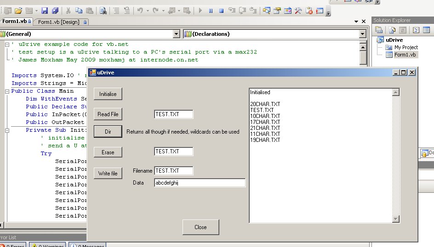This screenshot has height=247, width=434.
Task: Open the Undo history dropdown arrow
Action: [x=148, y=11]
